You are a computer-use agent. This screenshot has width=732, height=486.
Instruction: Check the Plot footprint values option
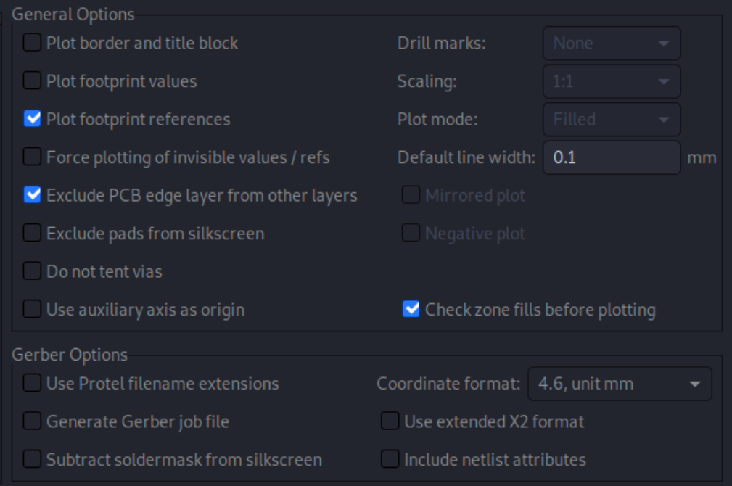point(32,81)
